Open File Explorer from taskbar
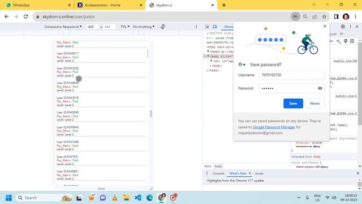362x204 pixels. 126,198
